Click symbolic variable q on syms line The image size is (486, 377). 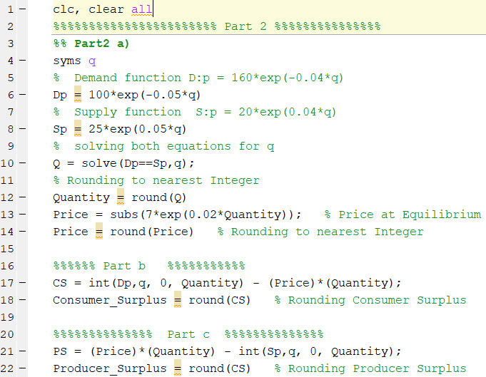pyautogui.click(x=92, y=61)
